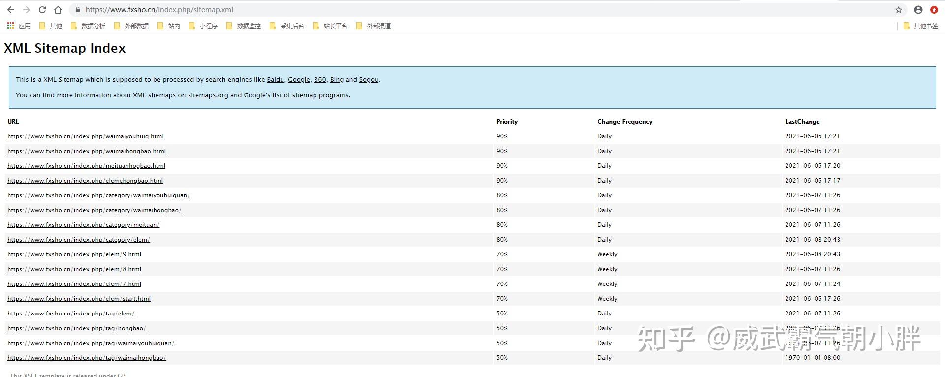Open the 其他书签 folder

click(921, 26)
